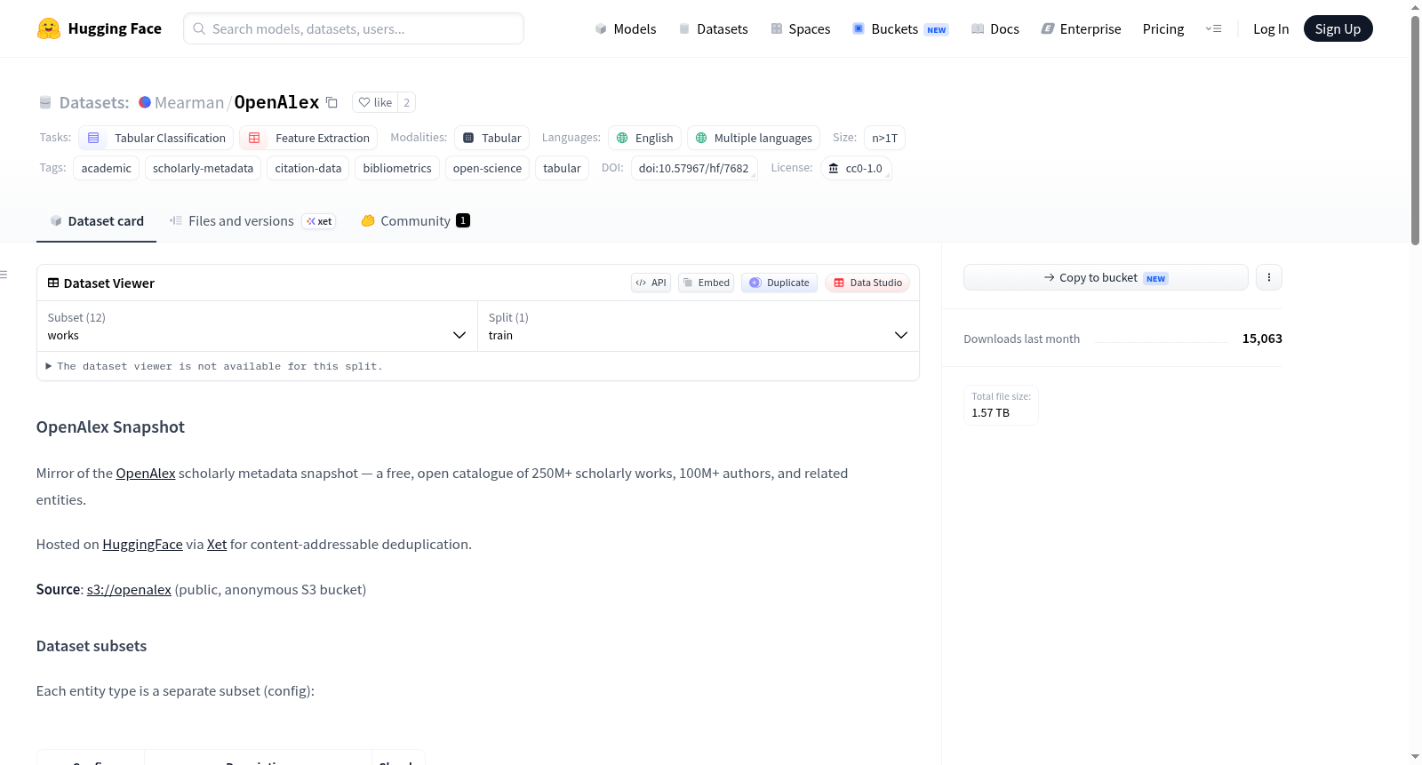The width and height of the screenshot is (1422, 765).
Task: Select the Multiple languages tag
Action: click(x=754, y=138)
